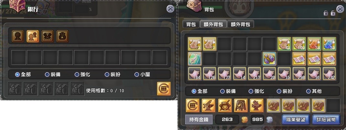Click the purple gem item stack of 8
Screen dimensions: 346x130
[x=269, y=59]
